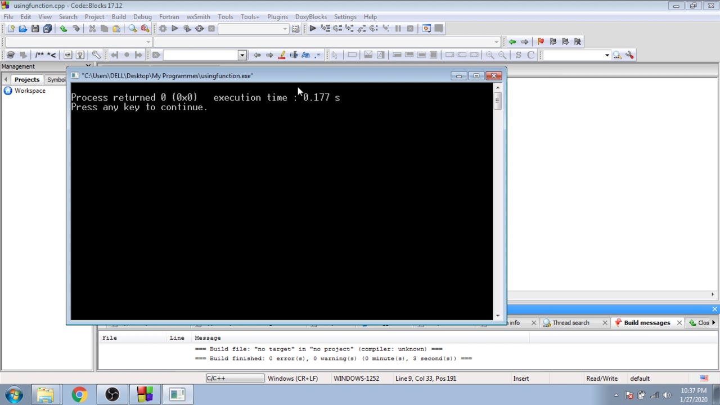This screenshot has width=720, height=405.
Task: Click the Zoom out magnifier icon
Action: tap(502, 55)
